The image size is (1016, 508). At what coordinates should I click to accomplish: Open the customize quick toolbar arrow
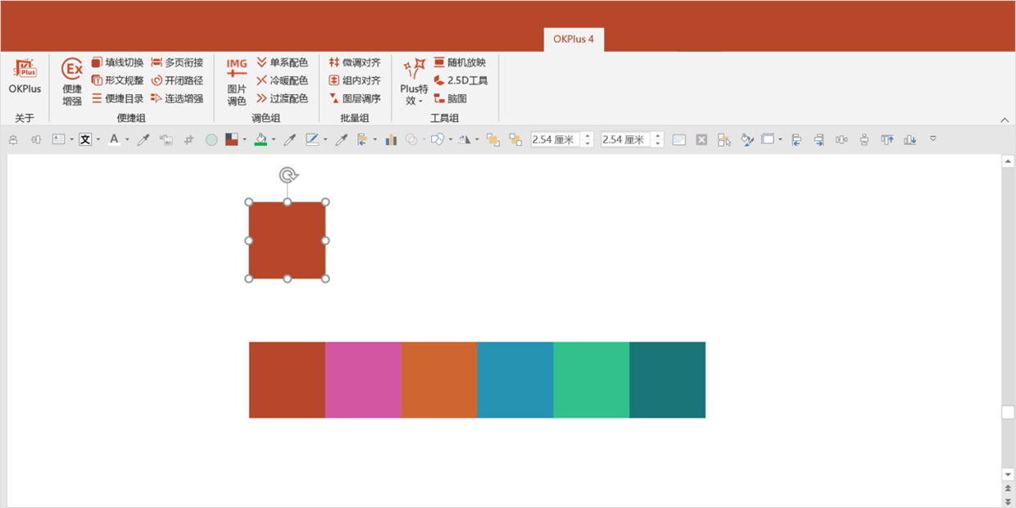click(x=933, y=138)
